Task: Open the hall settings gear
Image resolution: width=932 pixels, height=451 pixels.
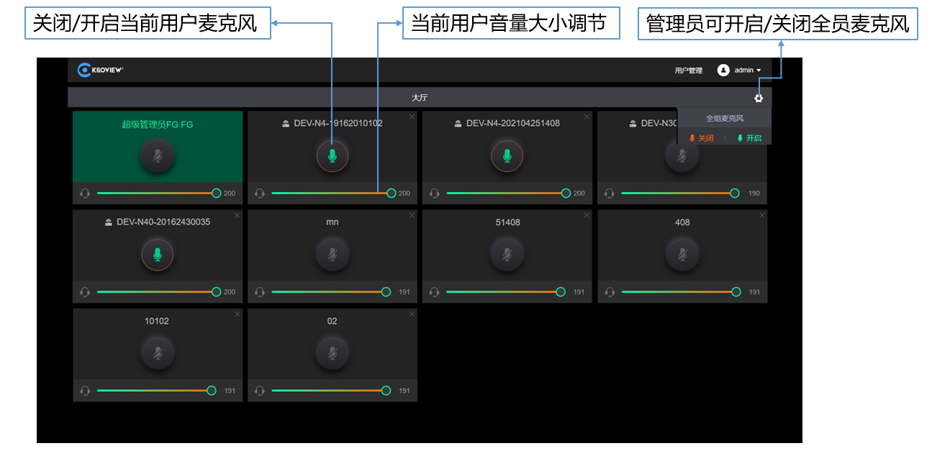Action: click(x=759, y=98)
